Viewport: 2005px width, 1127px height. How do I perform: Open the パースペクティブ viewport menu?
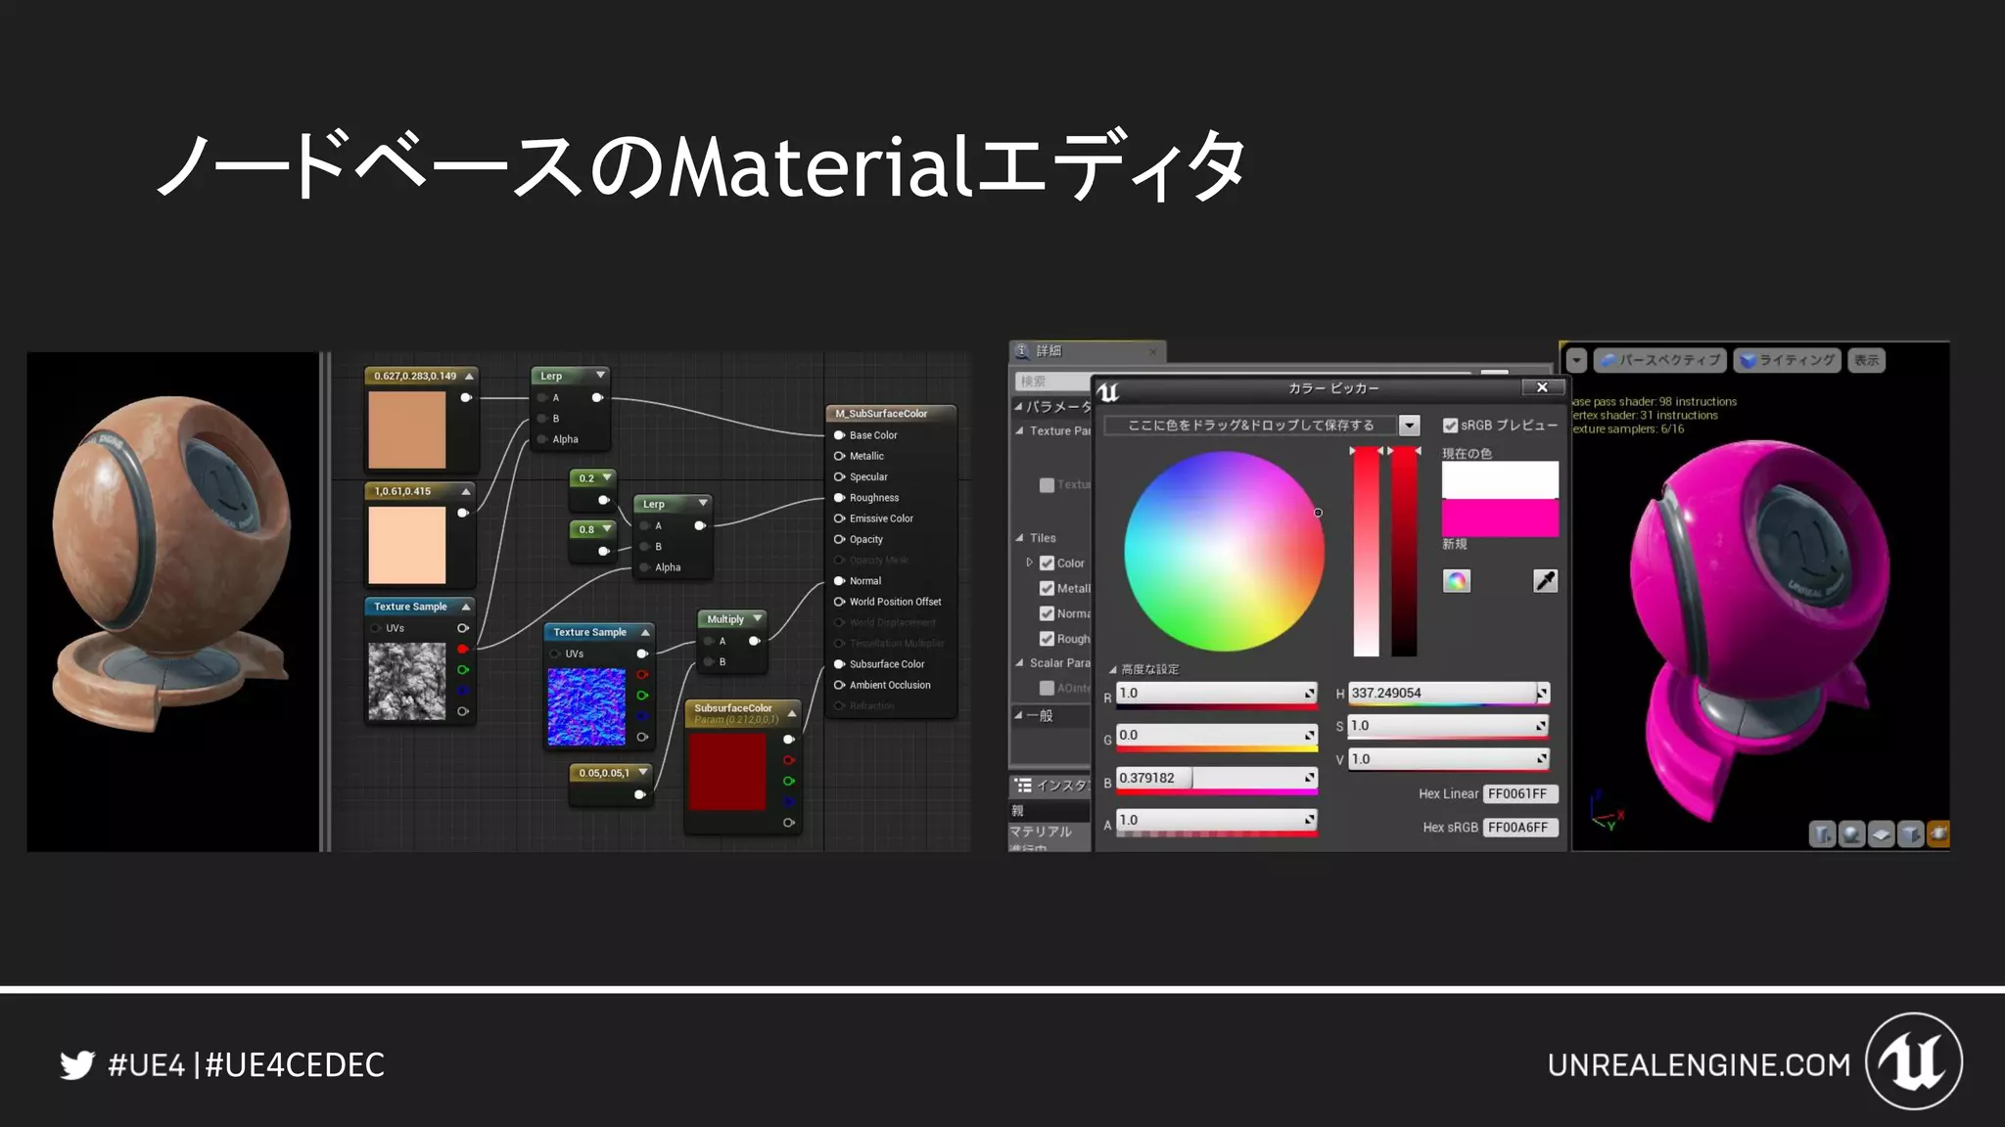(x=1660, y=360)
